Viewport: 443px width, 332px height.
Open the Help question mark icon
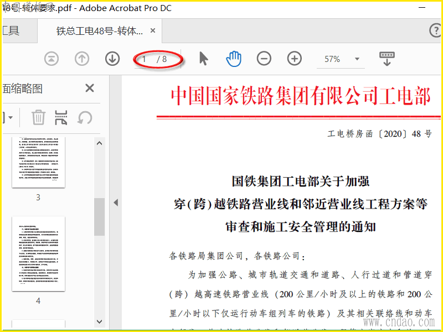click(435, 30)
